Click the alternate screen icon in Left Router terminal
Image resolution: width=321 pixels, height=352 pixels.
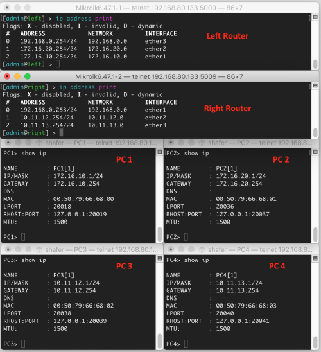click(x=315, y=17)
